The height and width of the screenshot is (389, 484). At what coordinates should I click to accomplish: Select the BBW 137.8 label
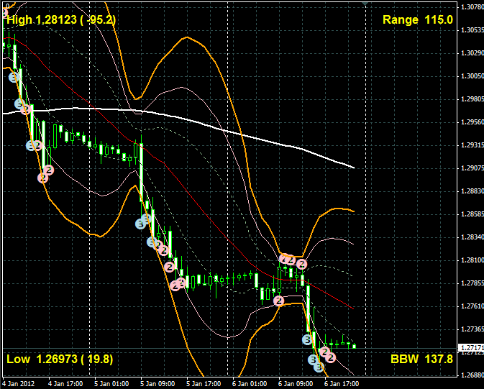421,359
